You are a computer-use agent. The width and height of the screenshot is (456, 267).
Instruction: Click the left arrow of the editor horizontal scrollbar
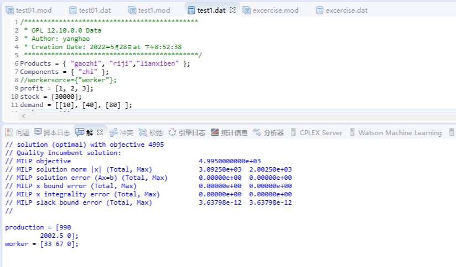[24, 116]
